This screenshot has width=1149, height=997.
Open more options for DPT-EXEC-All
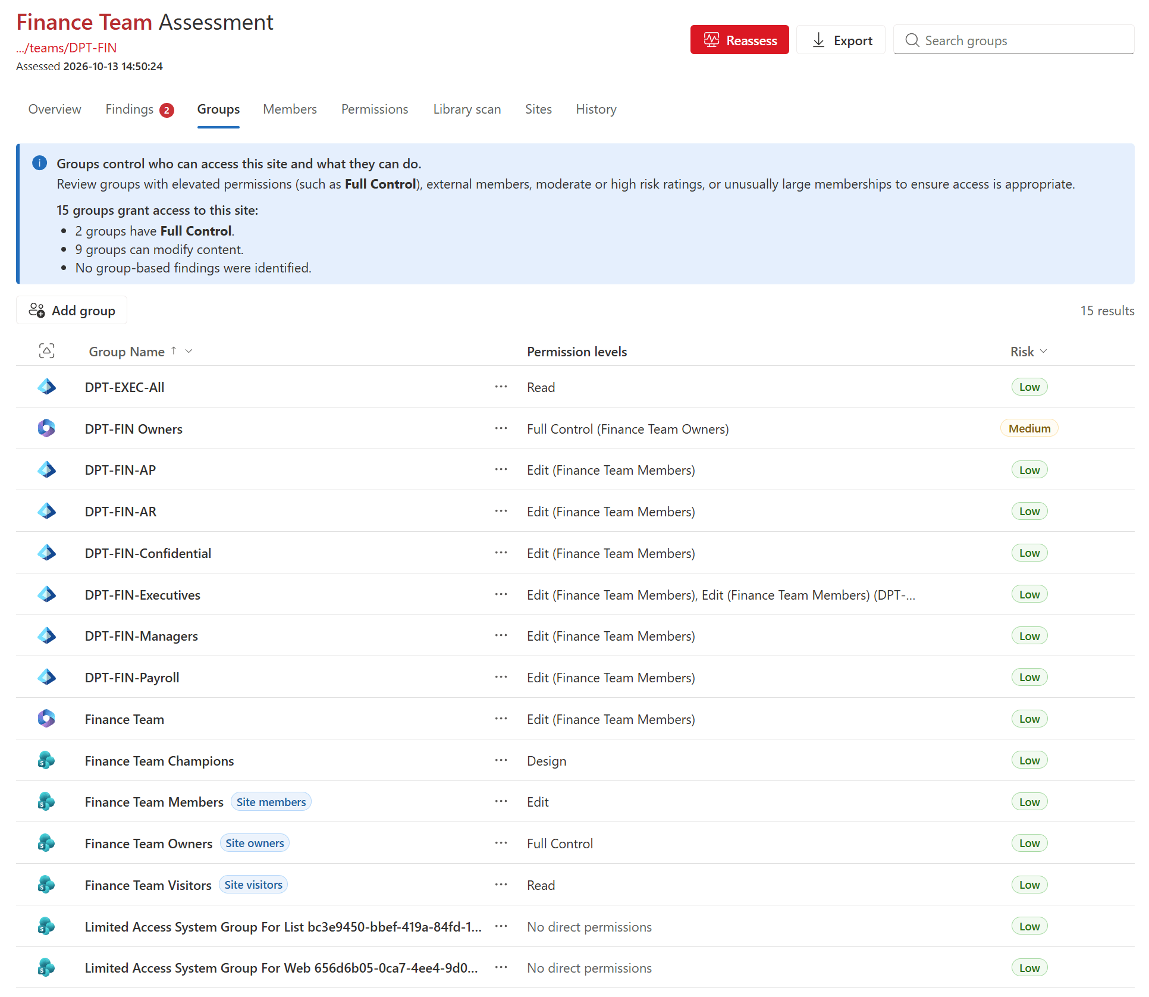point(501,387)
